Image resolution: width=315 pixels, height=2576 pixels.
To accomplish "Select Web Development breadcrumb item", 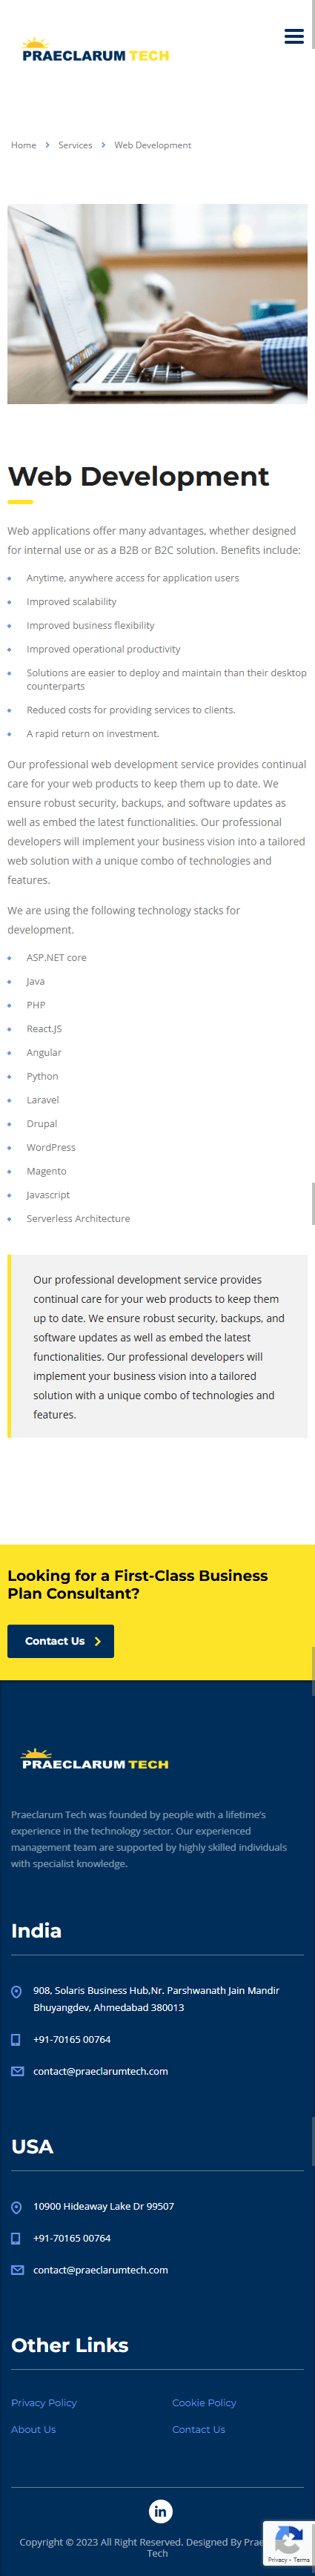I will (152, 145).
